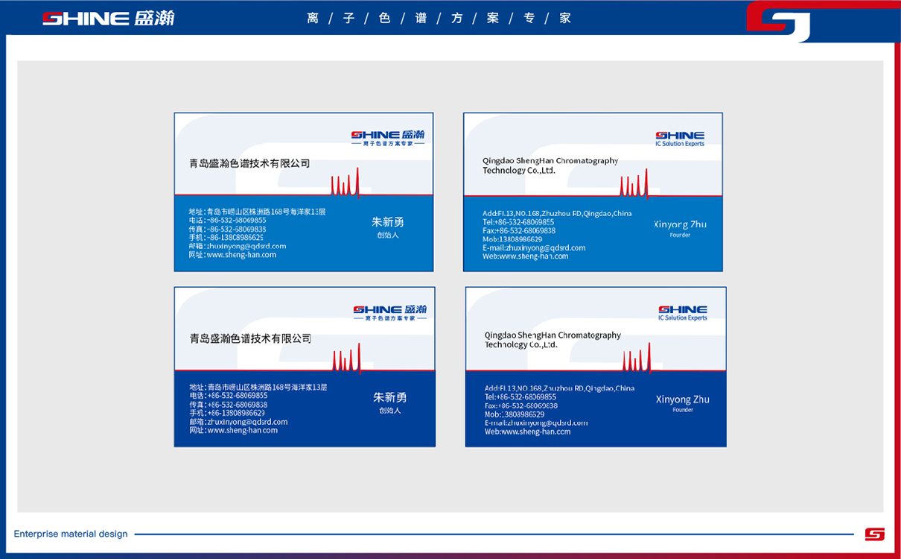
Task: Click the name 朱新勇 on the light-blue card
Action: pyautogui.click(x=388, y=222)
